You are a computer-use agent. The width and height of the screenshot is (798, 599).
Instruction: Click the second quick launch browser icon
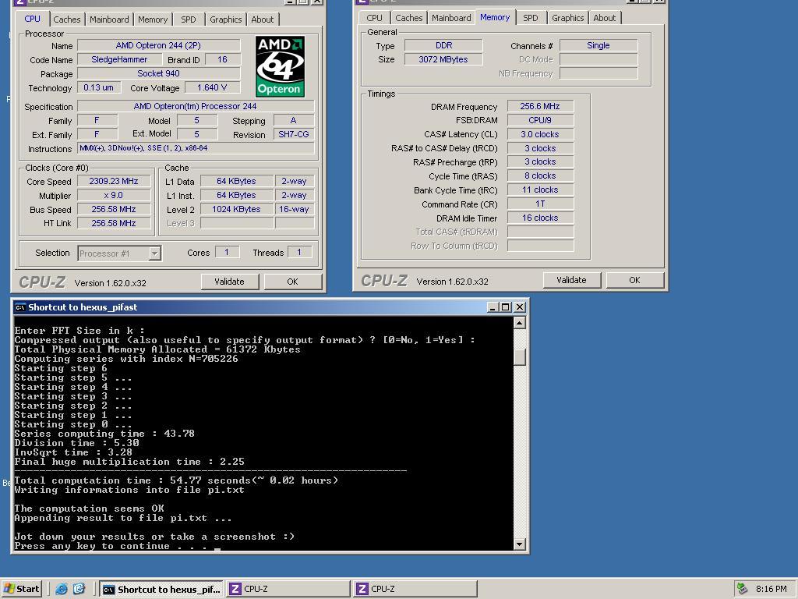[79, 589]
